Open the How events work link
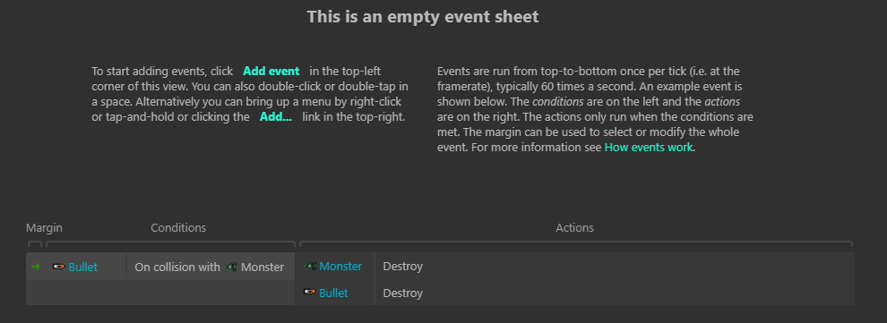Viewport: 887px width, 323px height. (649, 148)
